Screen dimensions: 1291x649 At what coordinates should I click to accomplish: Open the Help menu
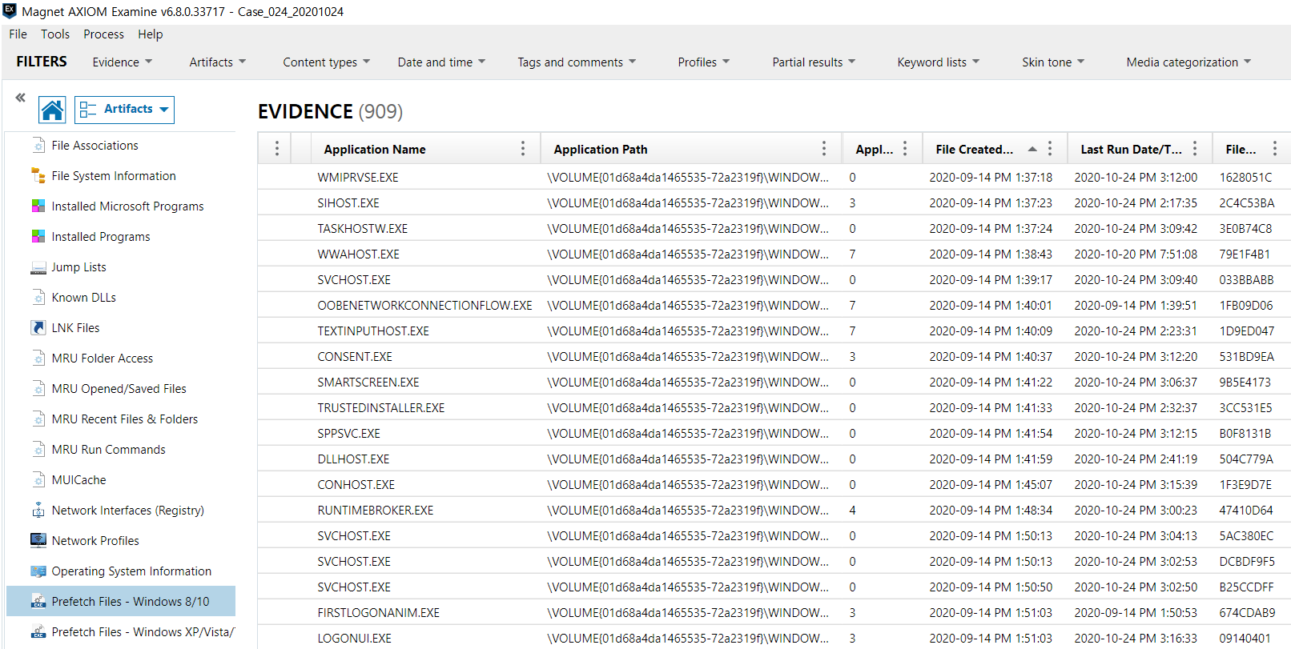pyautogui.click(x=151, y=34)
